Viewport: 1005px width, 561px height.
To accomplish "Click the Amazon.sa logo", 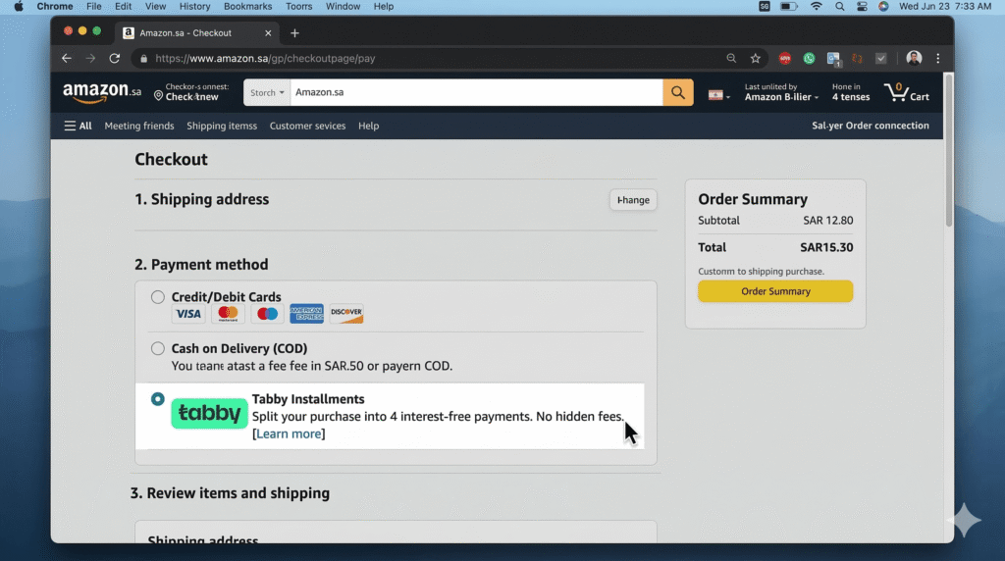I will click(x=102, y=93).
